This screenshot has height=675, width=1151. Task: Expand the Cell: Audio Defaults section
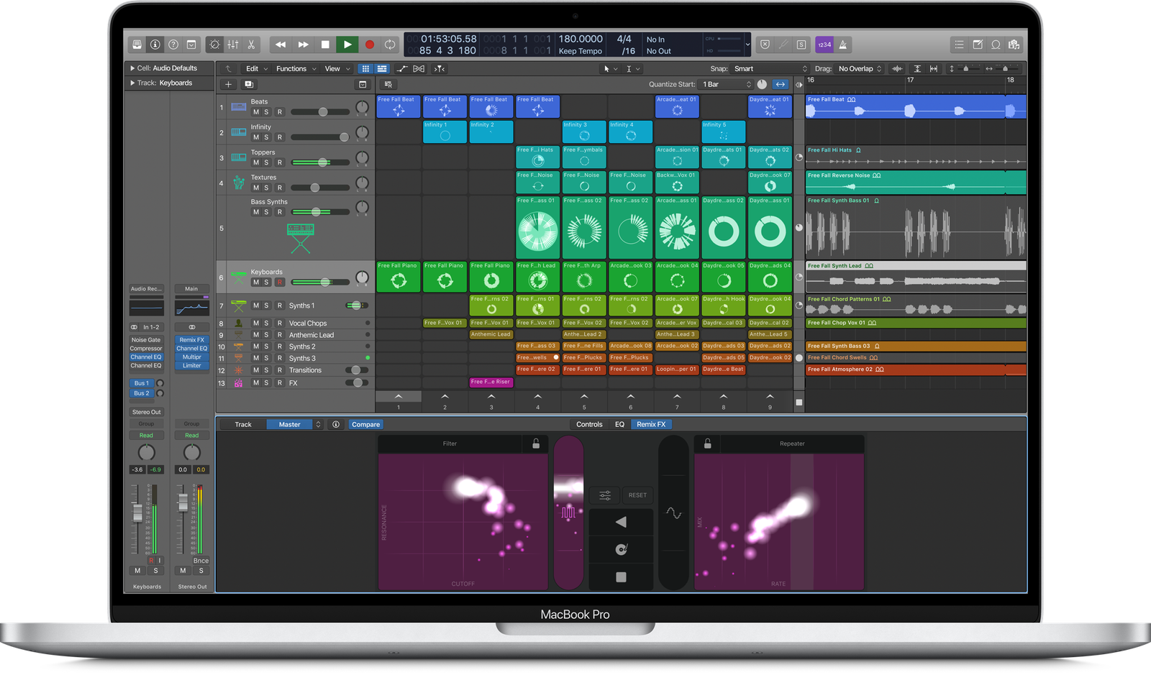point(132,68)
